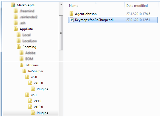The width and height of the screenshot is (160, 119).
Task: Click the vs10.0 folder icon under v5.1
Action: tap(30, 107)
